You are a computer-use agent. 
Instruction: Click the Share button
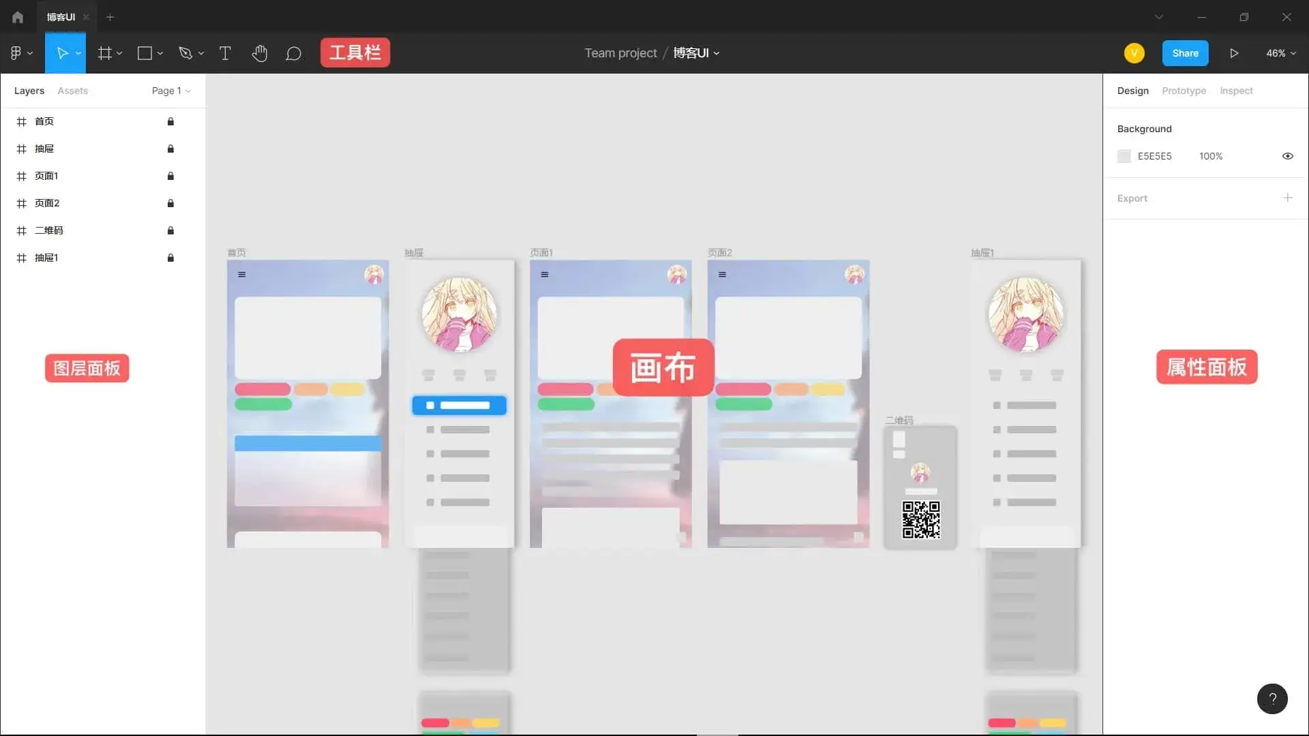click(x=1185, y=52)
